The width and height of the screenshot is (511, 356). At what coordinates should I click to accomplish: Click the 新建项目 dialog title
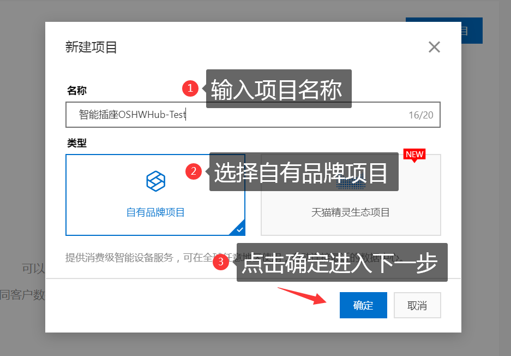91,47
